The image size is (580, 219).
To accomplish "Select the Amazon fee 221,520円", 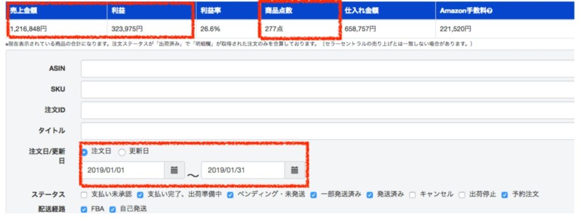I will click(456, 29).
